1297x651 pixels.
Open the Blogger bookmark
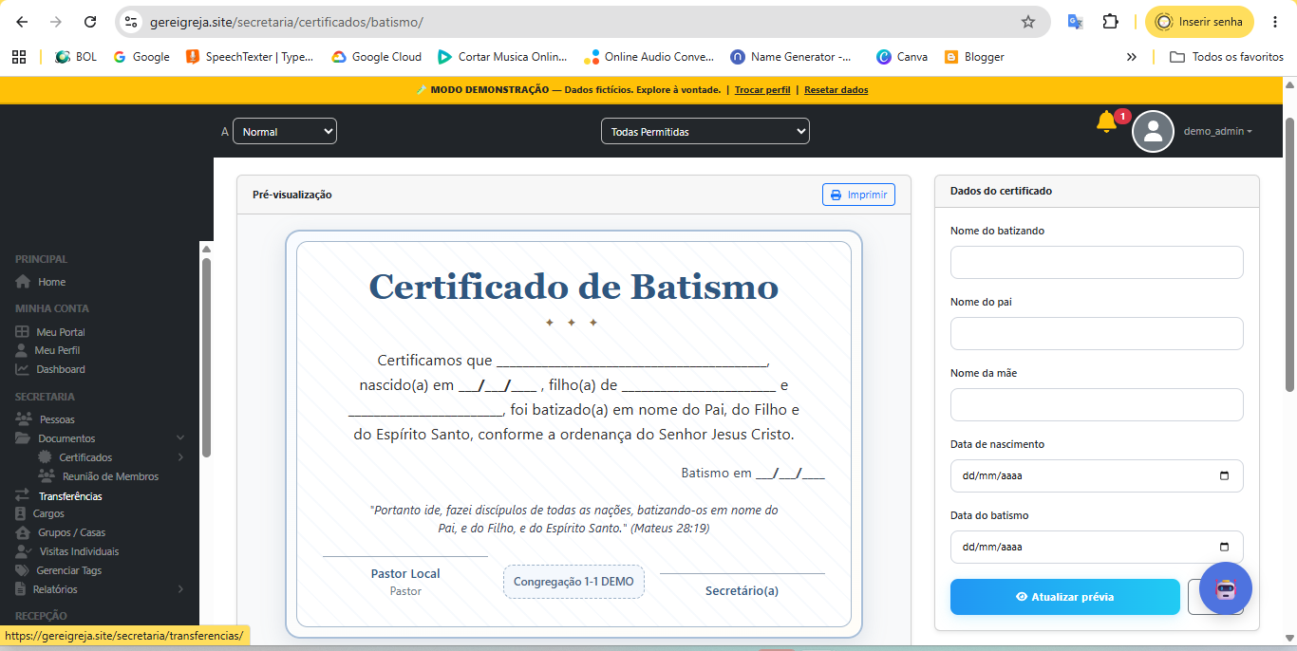point(974,57)
